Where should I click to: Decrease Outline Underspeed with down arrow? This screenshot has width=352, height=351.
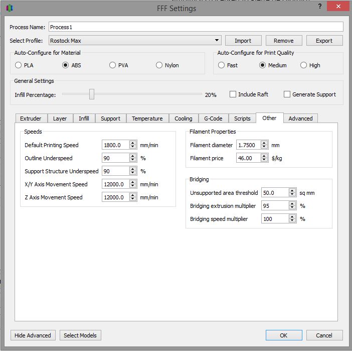(x=133, y=160)
